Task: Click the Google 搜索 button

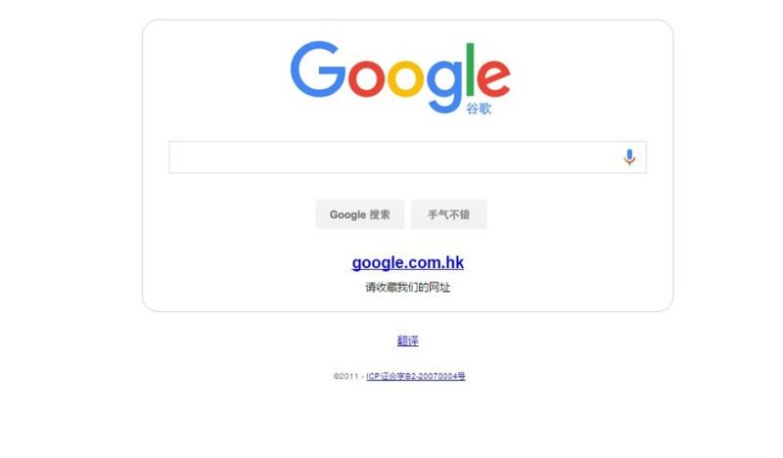Action: [359, 214]
